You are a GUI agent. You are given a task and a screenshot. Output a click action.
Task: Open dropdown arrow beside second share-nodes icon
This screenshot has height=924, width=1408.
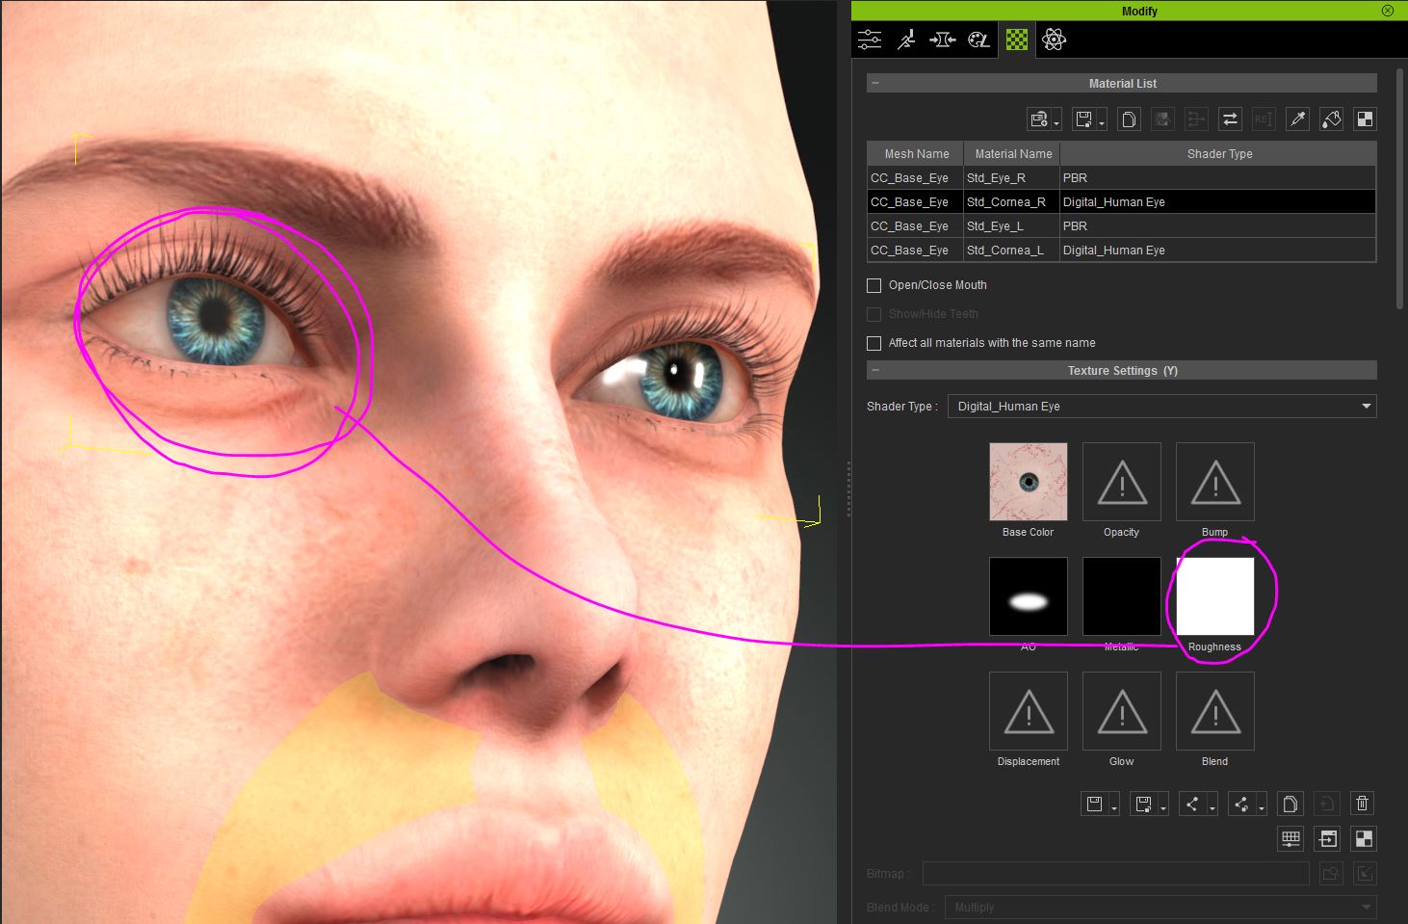1261,807
